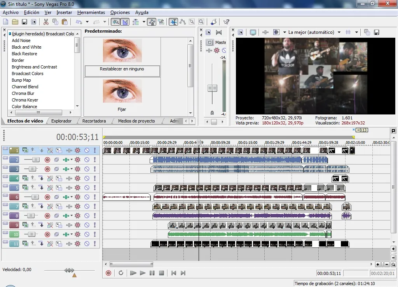Solo track 7 with exclamation icon
398x287 pixels.
[x=94, y=206]
